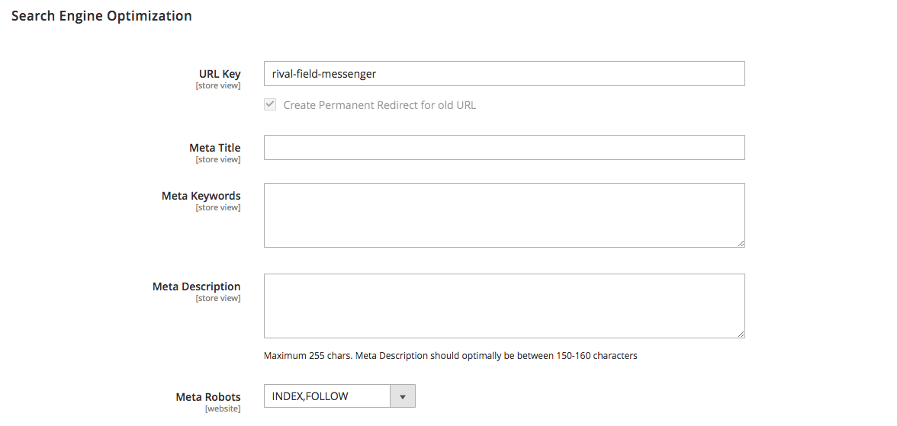Click the Meta Keywords label
This screenshot has width=897, height=426.
(x=201, y=196)
